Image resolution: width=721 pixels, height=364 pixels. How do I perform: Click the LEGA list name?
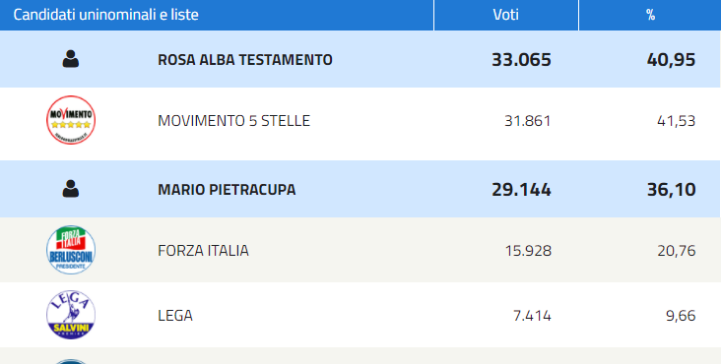175,316
